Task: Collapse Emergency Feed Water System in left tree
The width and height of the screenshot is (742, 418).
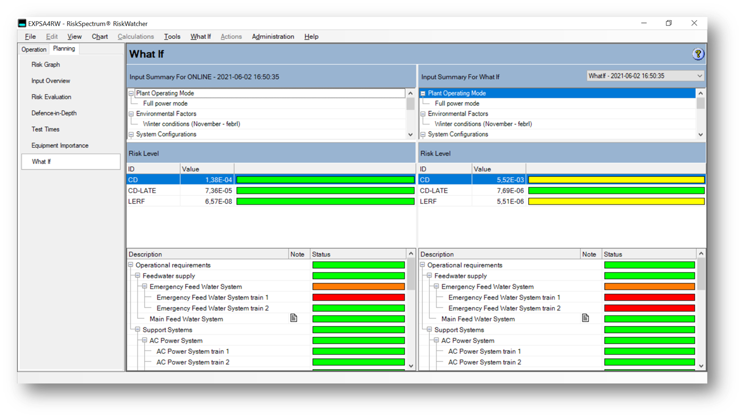Action: [145, 287]
